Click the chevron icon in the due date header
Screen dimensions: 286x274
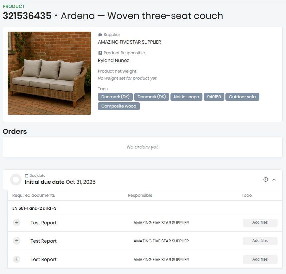click(x=274, y=179)
